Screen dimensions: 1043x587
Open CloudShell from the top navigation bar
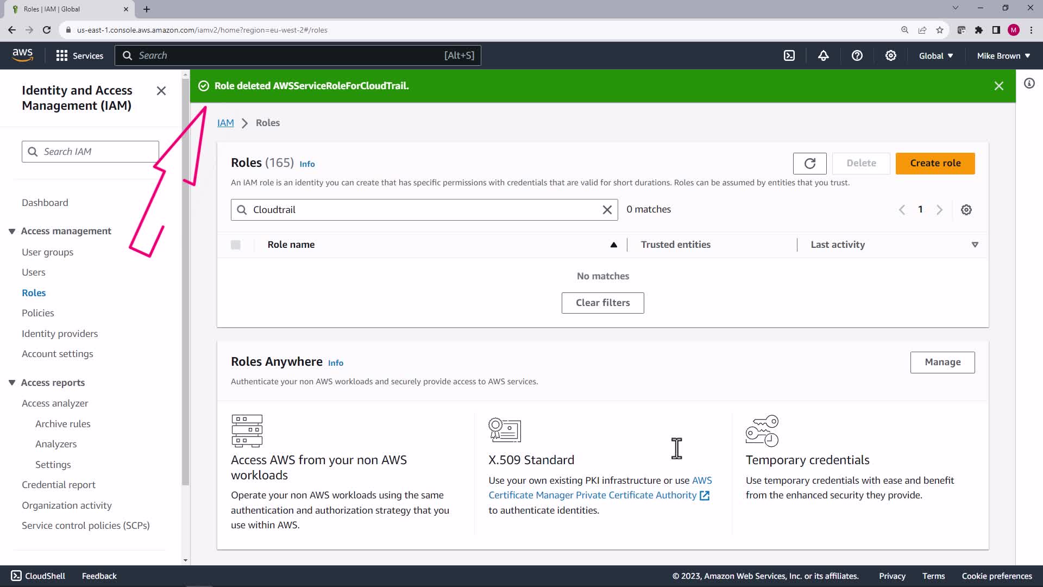789,55
